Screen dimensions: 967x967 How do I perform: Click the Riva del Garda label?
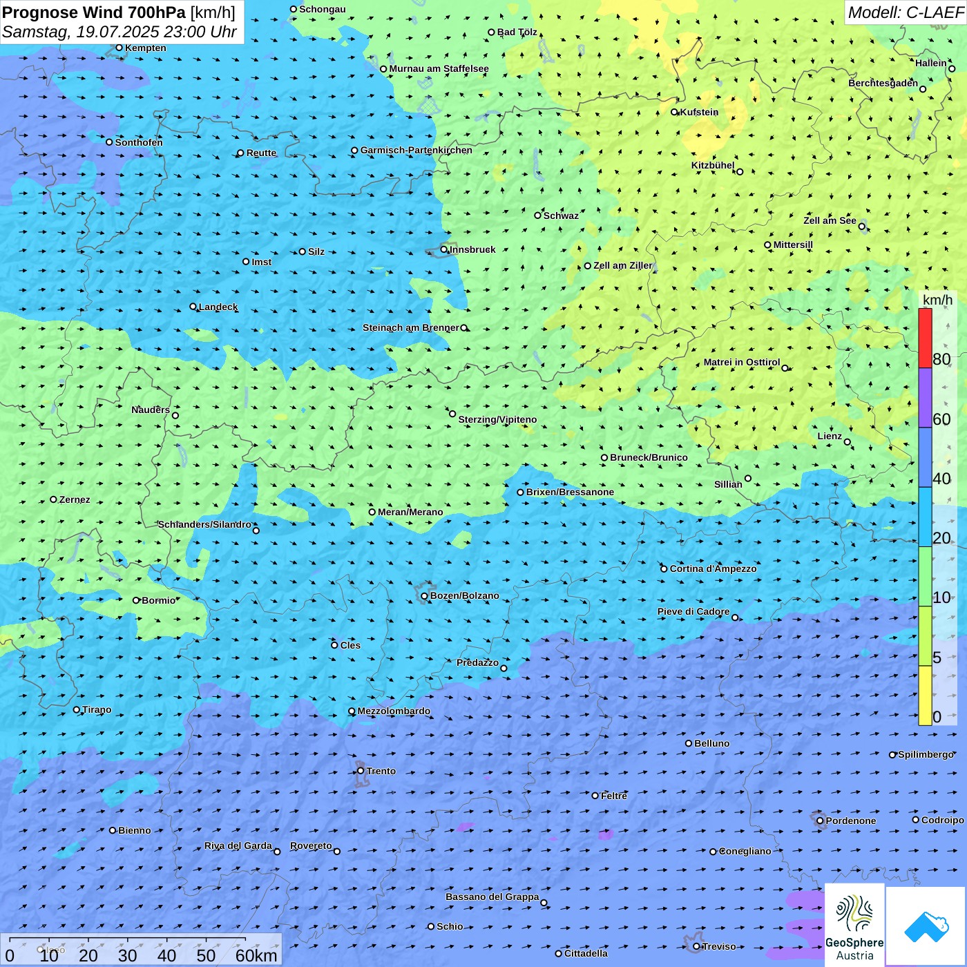point(238,845)
